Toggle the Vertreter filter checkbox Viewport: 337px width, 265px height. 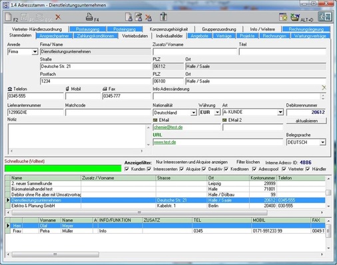pyautogui.click(x=284, y=169)
